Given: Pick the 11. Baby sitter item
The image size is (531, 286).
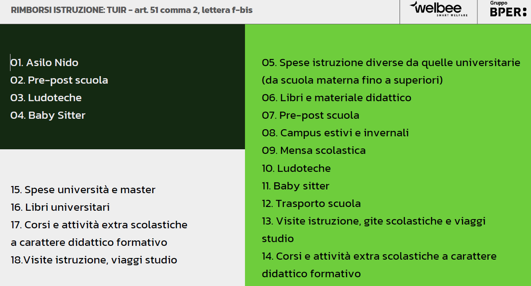Looking at the screenshot, I should [295, 186].
